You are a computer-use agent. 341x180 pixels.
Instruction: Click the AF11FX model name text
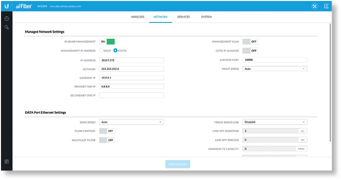(42, 6)
